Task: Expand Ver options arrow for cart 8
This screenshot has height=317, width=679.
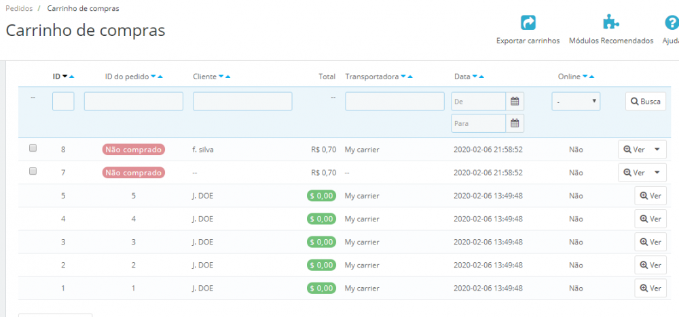Action: pyautogui.click(x=657, y=150)
